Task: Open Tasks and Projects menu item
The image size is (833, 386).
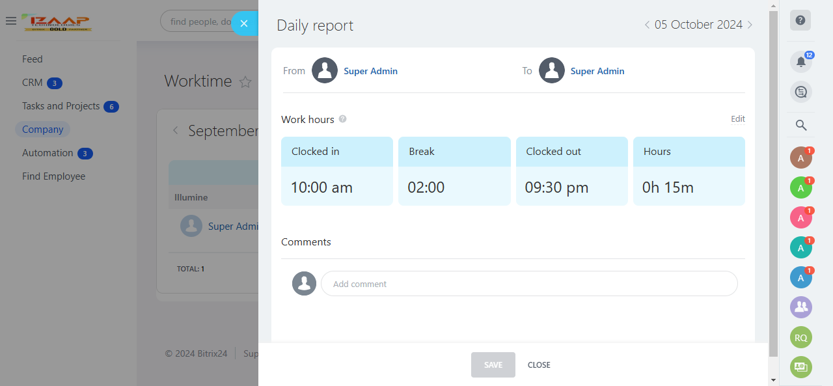Action: tap(61, 106)
